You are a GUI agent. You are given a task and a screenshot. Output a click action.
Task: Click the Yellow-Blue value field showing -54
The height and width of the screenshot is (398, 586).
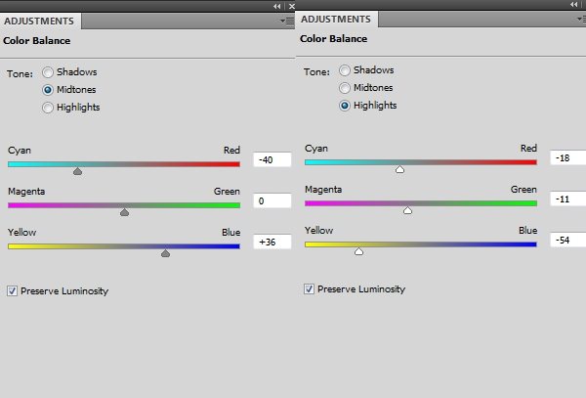[x=568, y=240]
